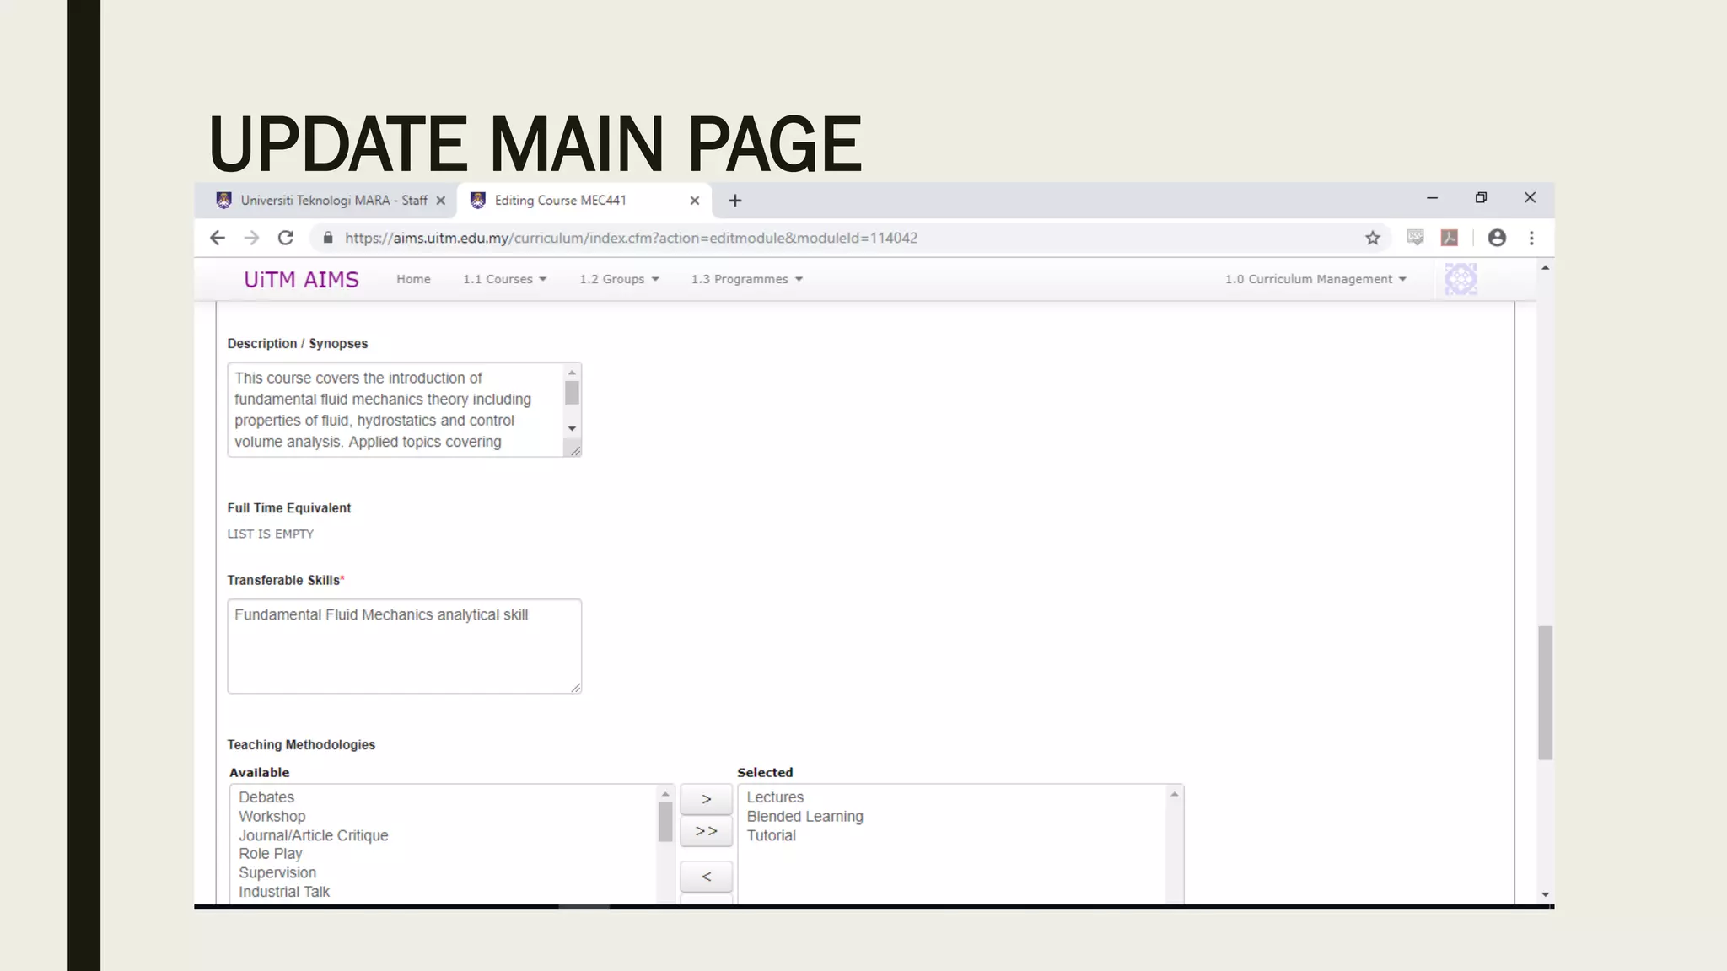
Task: Click in the Transferable Skills text area
Action: (404, 646)
